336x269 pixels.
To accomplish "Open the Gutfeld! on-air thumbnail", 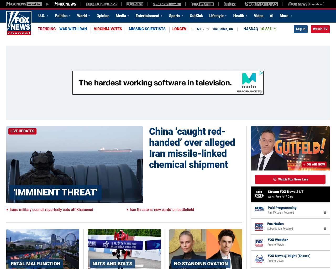I will (x=290, y=148).
